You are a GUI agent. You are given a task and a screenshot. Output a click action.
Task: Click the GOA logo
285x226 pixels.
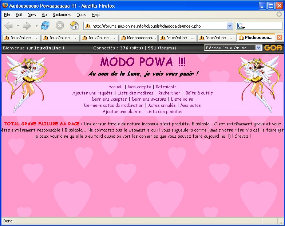pyautogui.click(x=273, y=48)
